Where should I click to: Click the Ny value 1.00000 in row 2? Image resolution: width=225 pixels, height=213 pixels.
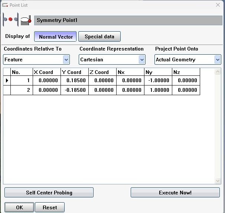(x=159, y=90)
